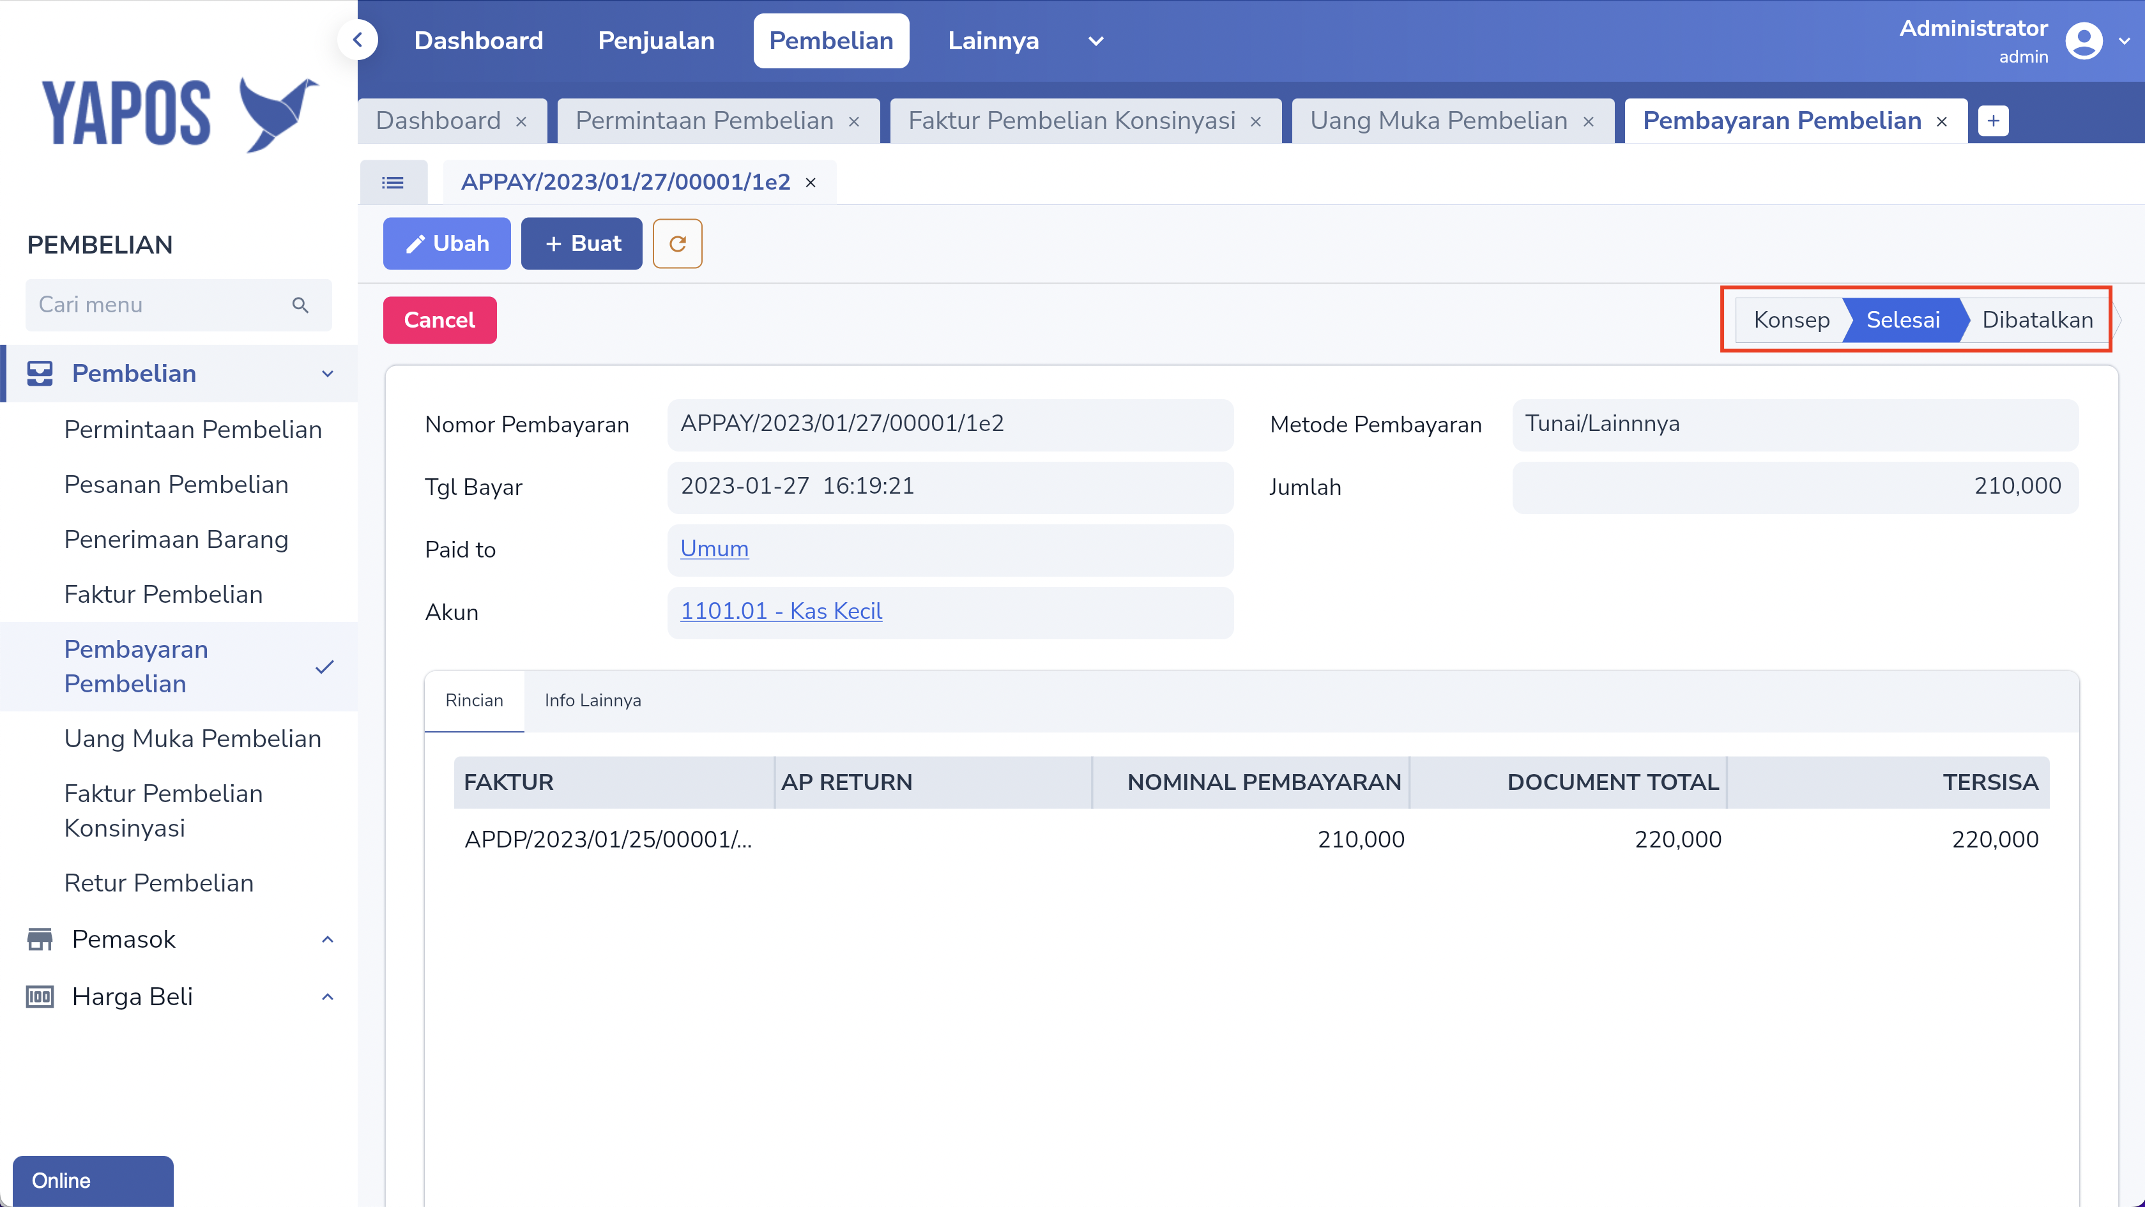Click the add new tab plus icon

click(x=1992, y=121)
